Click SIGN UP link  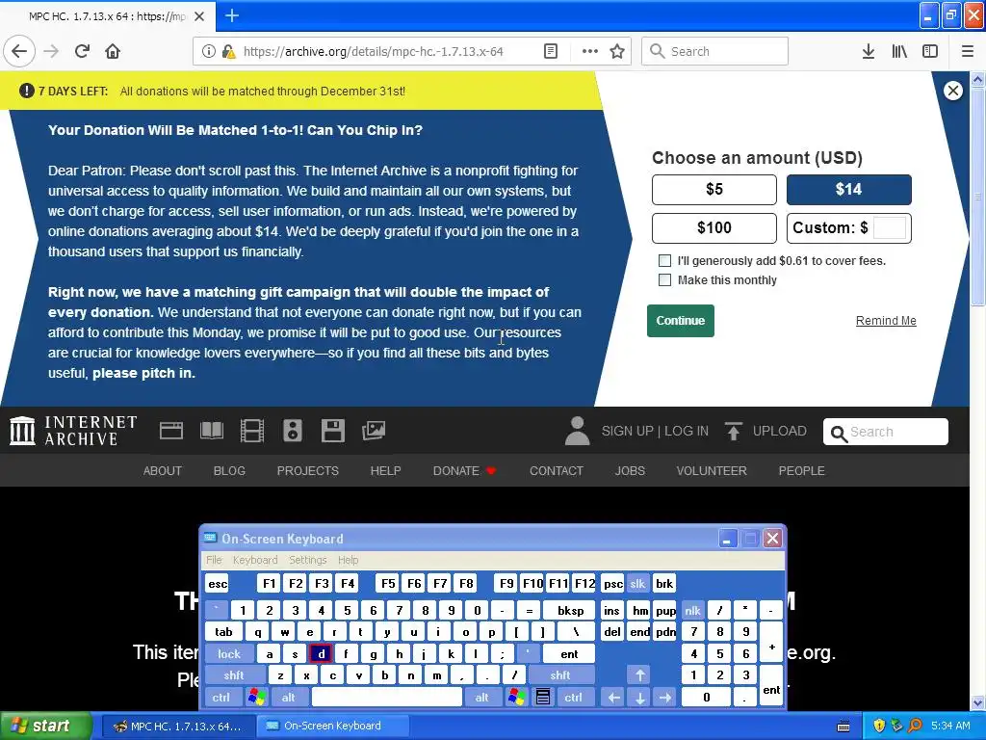point(627,431)
